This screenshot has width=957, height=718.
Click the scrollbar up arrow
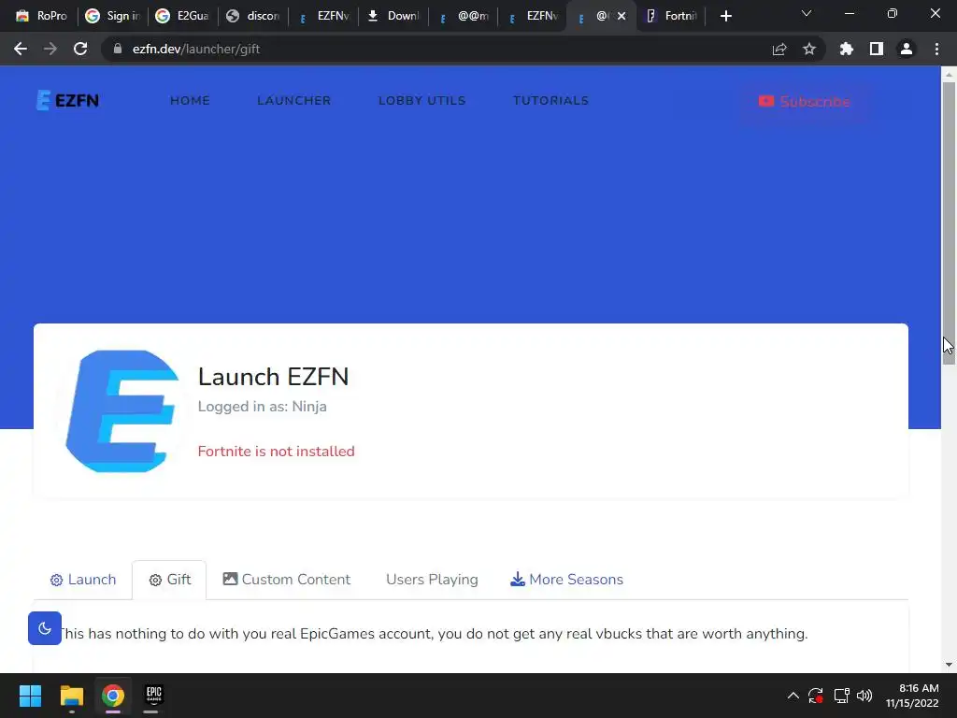tap(949, 75)
